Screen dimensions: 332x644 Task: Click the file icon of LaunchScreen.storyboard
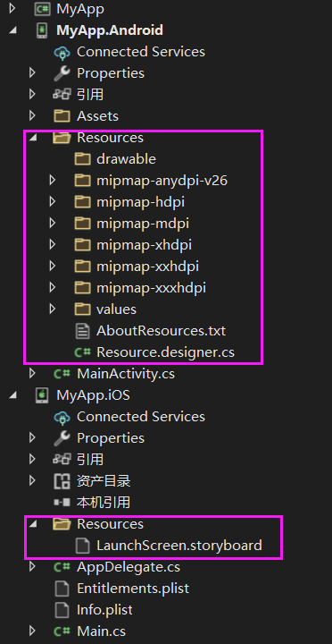[x=83, y=546]
